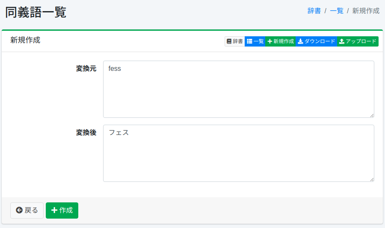Viewport: 385px width, 228px height.
Task: Click the 新規作成 text in the breadcrumb
Action: click(366, 11)
